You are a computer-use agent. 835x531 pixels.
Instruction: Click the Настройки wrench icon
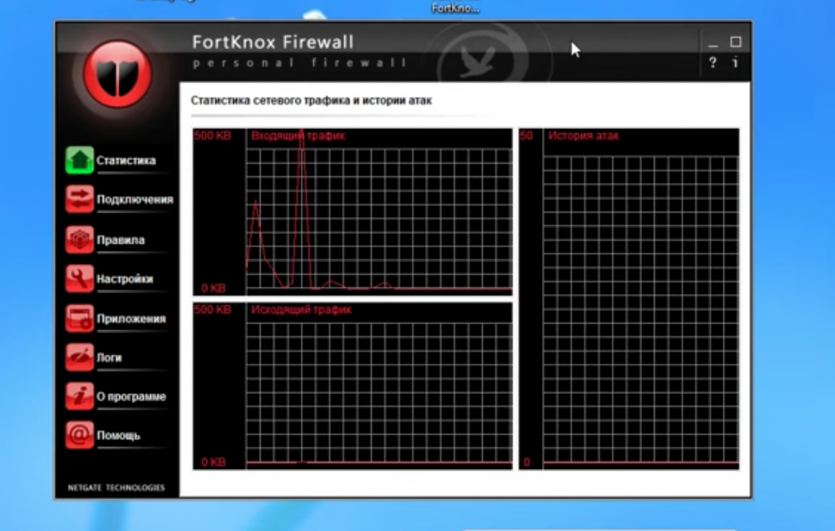pyautogui.click(x=79, y=278)
